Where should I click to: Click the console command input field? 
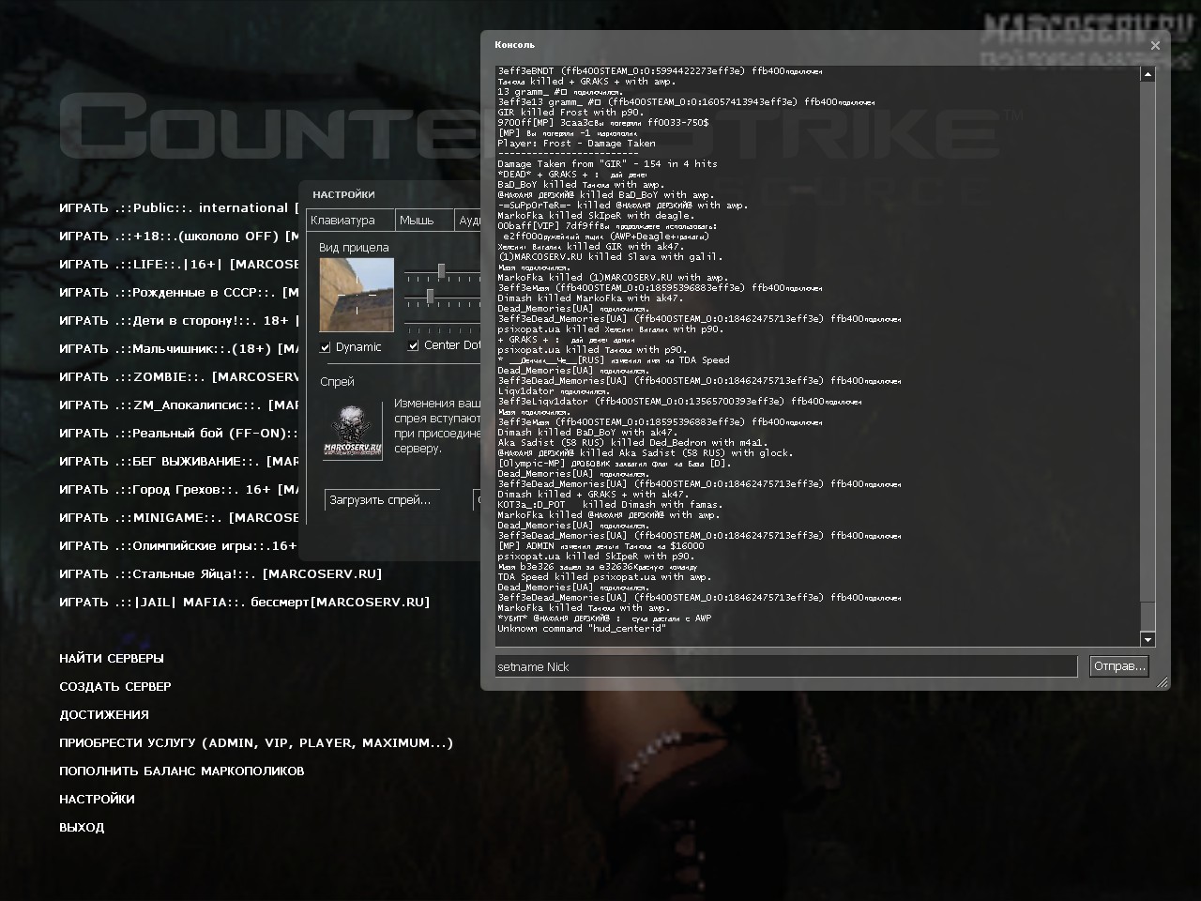coord(785,666)
